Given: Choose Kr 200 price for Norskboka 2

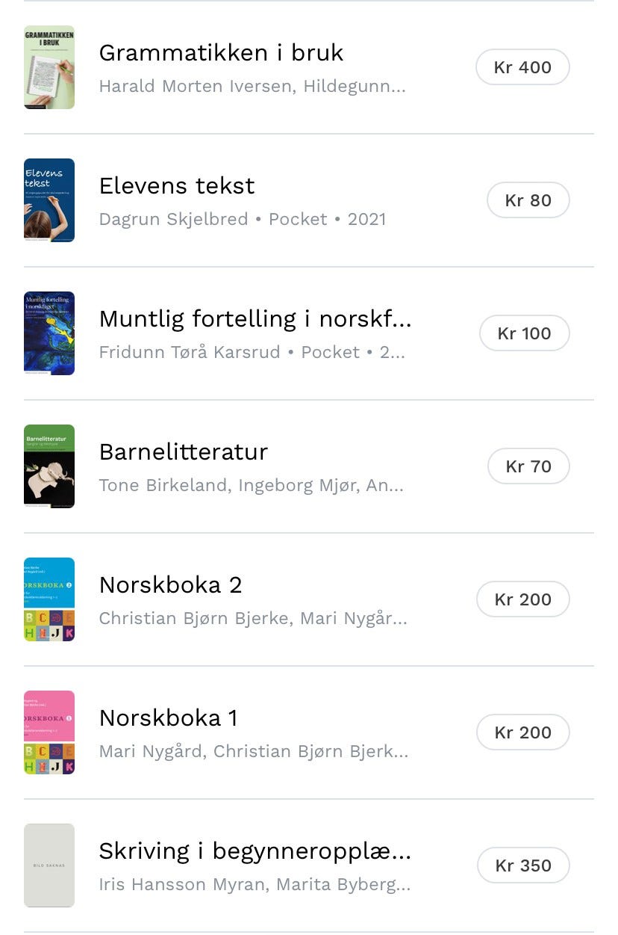Looking at the screenshot, I should (x=523, y=599).
